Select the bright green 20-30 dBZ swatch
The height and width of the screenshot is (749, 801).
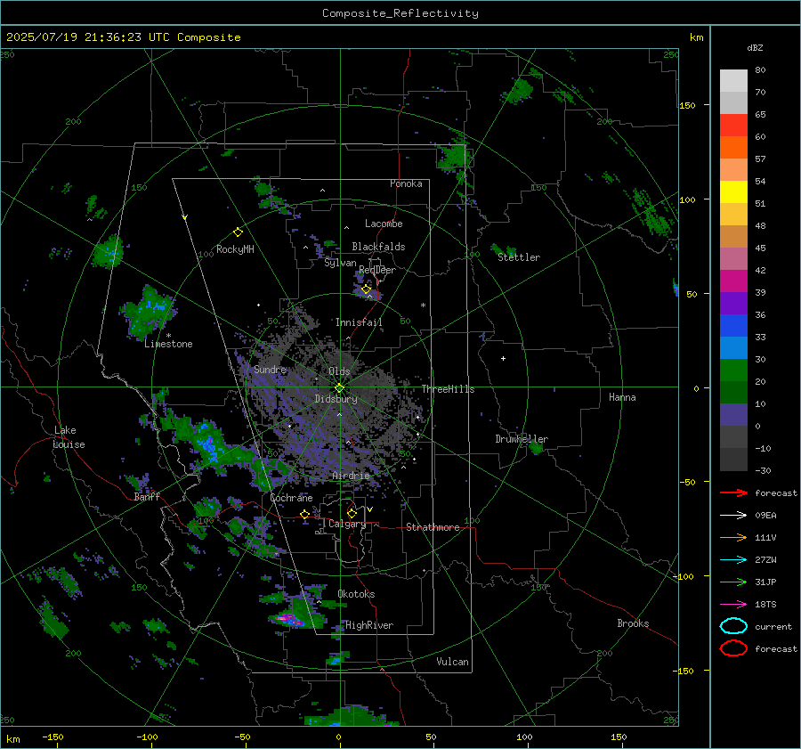pyautogui.click(x=733, y=370)
